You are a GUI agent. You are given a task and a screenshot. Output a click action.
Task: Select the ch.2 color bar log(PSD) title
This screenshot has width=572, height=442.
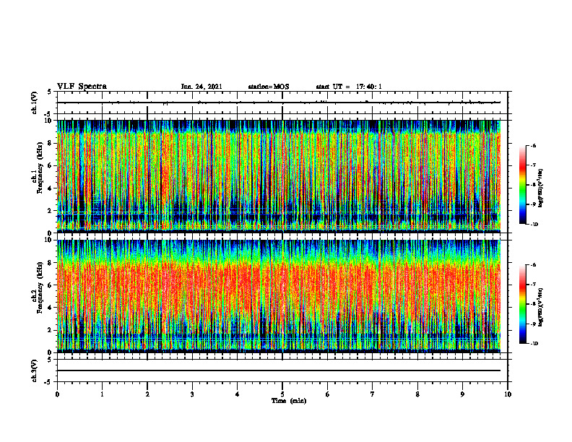[542, 307]
